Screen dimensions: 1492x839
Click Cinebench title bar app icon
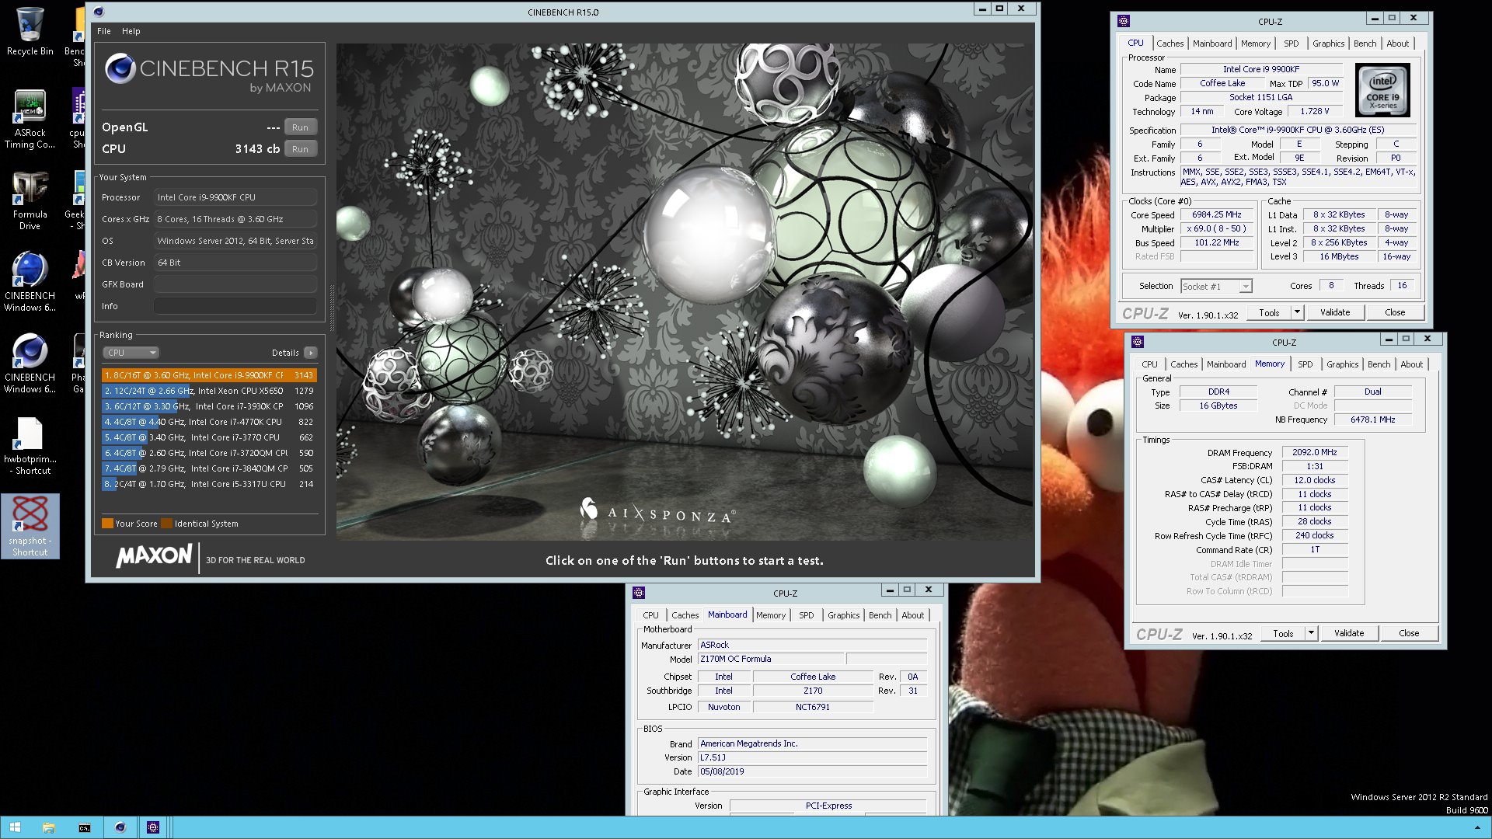[x=99, y=12]
